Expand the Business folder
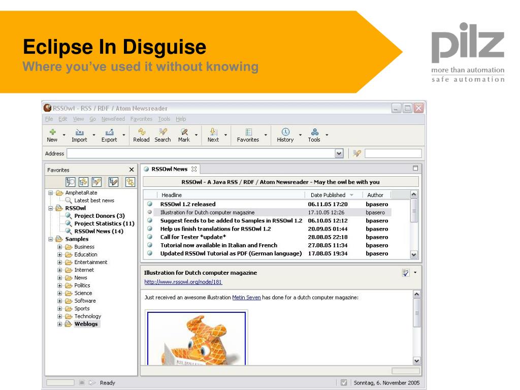Image resolution: width=520 pixels, height=390 pixels. click(59, 247)
